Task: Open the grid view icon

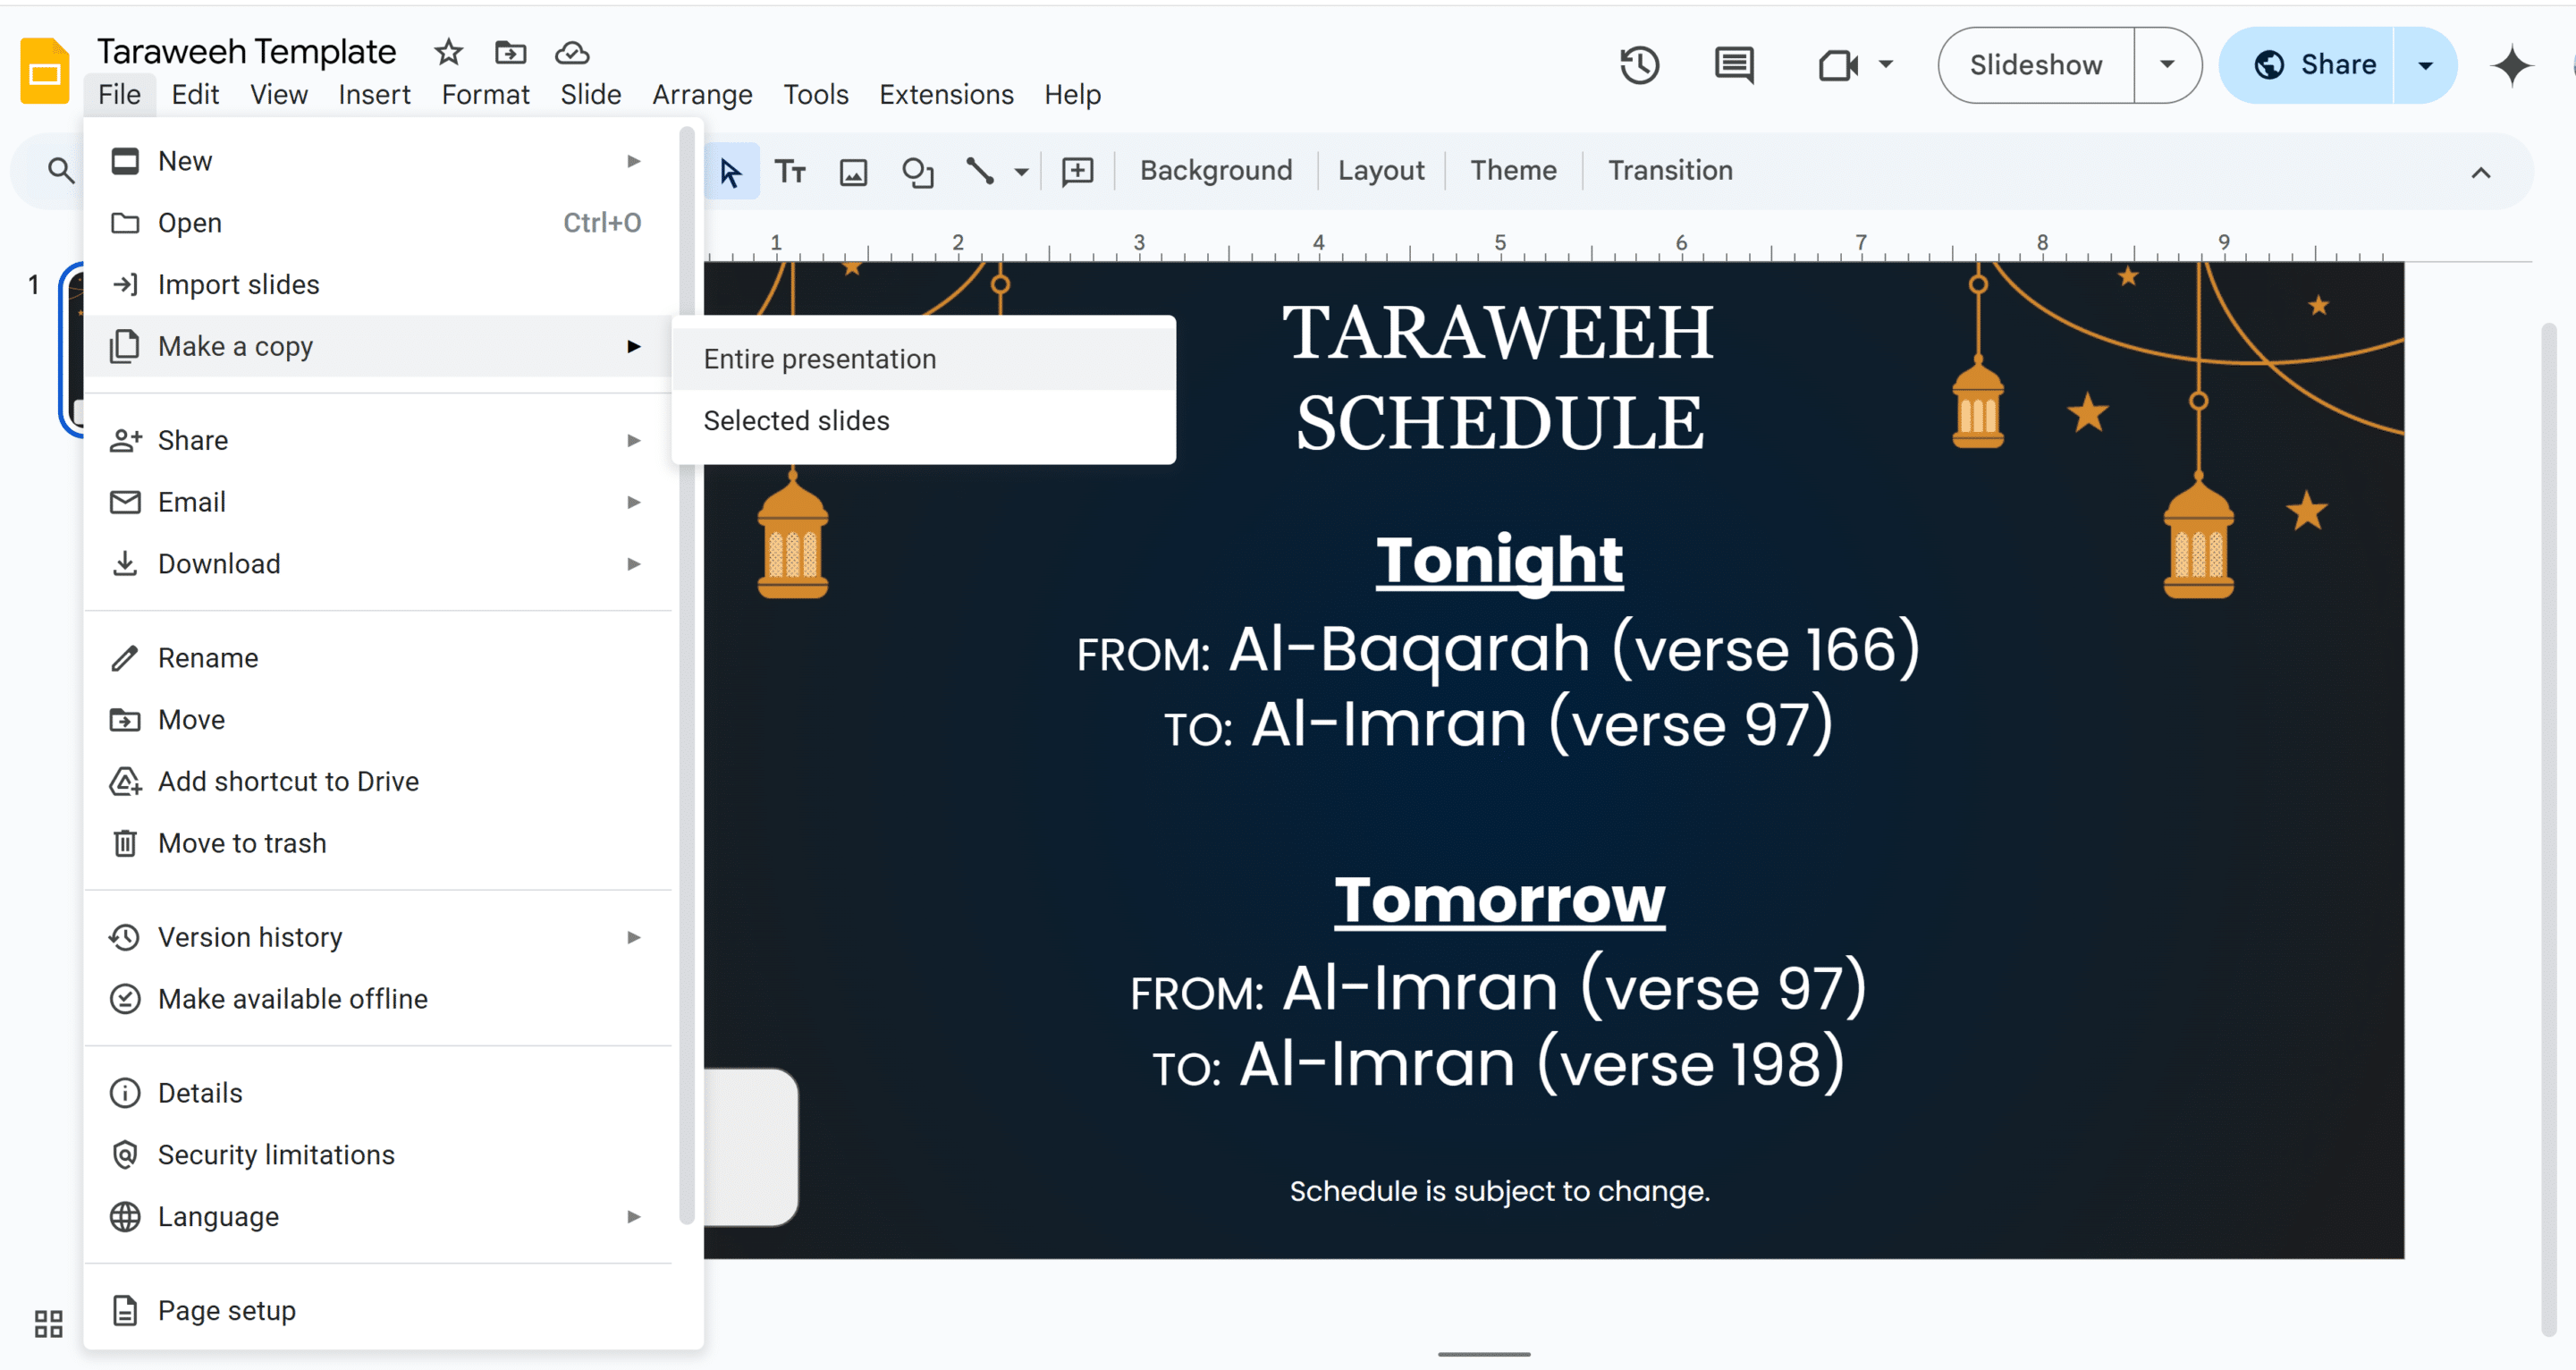Action: click(x=48, y=1324)
